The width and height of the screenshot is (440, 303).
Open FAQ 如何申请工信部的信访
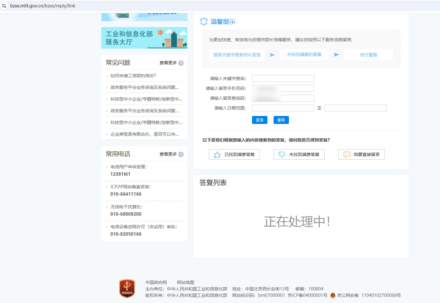click(133, 75)
